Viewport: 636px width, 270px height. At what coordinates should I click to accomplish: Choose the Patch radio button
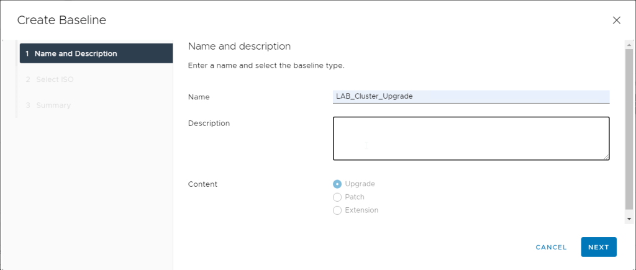337,197
